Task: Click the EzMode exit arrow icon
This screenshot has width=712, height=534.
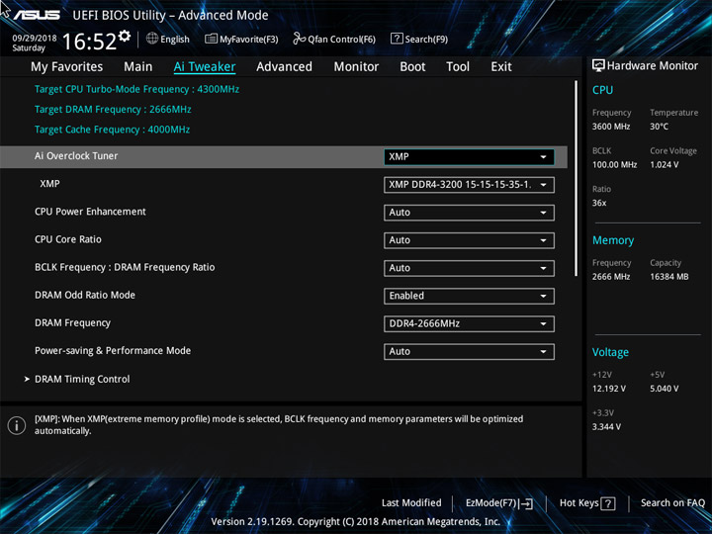Action: pyautogui.click(x=526, y=503)
